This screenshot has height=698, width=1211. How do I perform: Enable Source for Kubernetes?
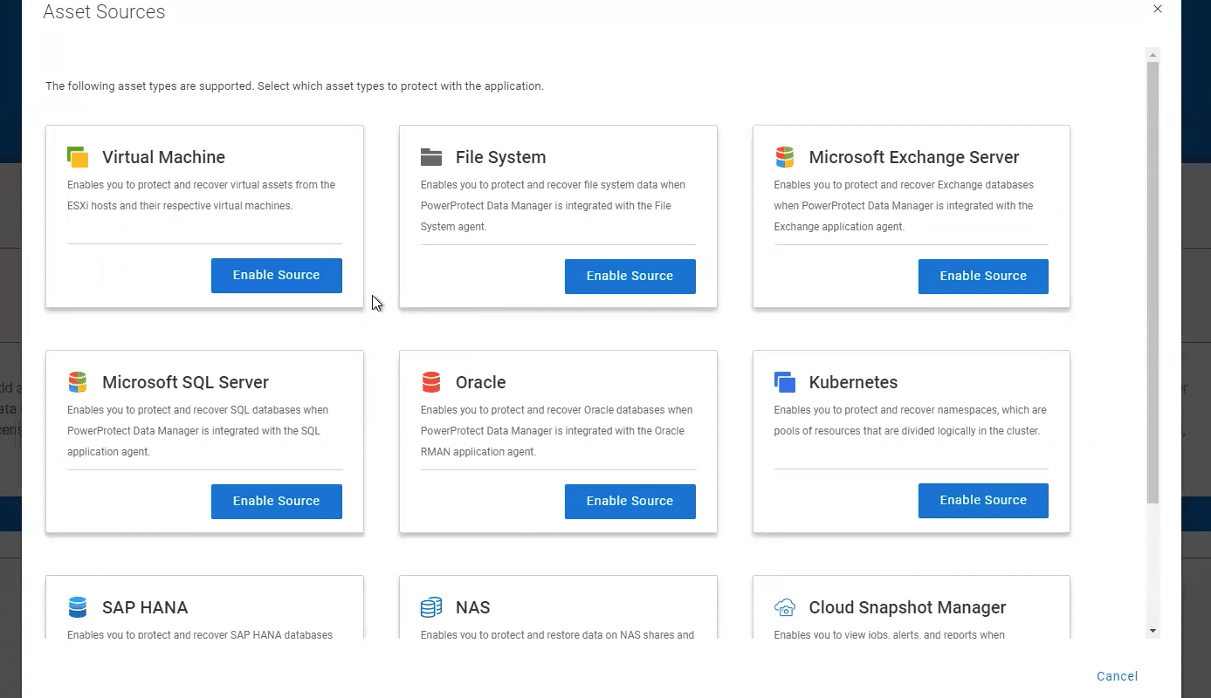(x=983, y=500)
